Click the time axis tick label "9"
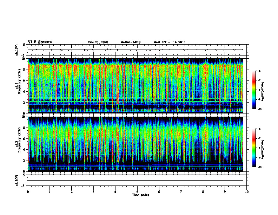Image resolution: width=278 pixels, height=215 pixels. click(225, 192)
